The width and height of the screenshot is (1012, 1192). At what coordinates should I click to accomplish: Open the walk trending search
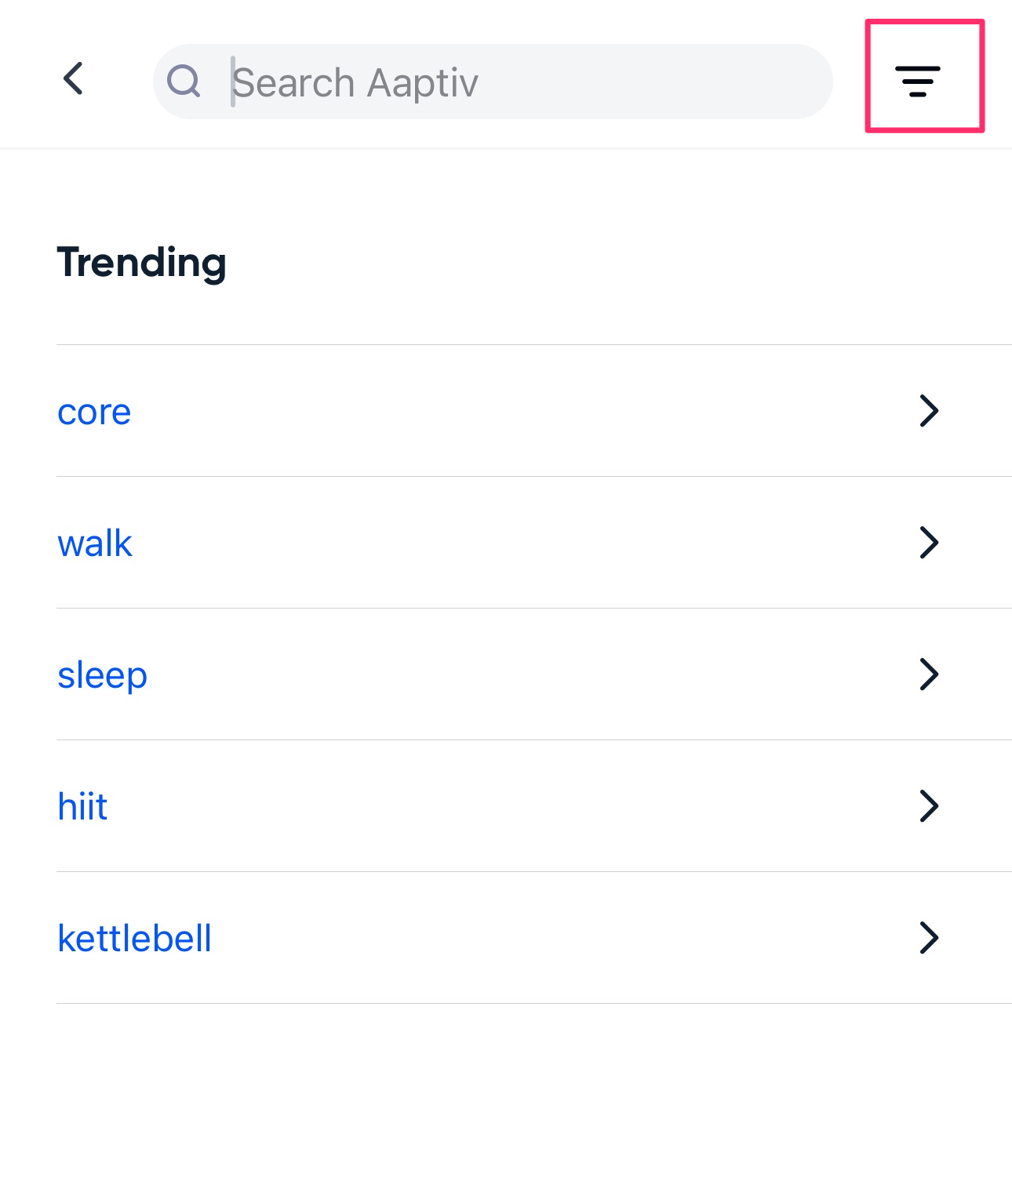point(95,543)
